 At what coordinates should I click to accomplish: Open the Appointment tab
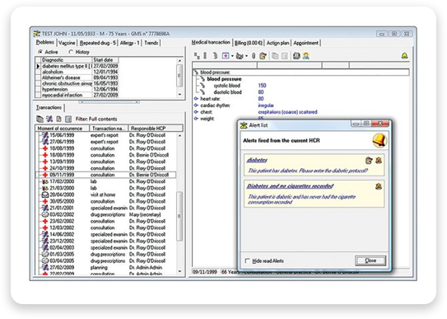[x=305, y=43]
